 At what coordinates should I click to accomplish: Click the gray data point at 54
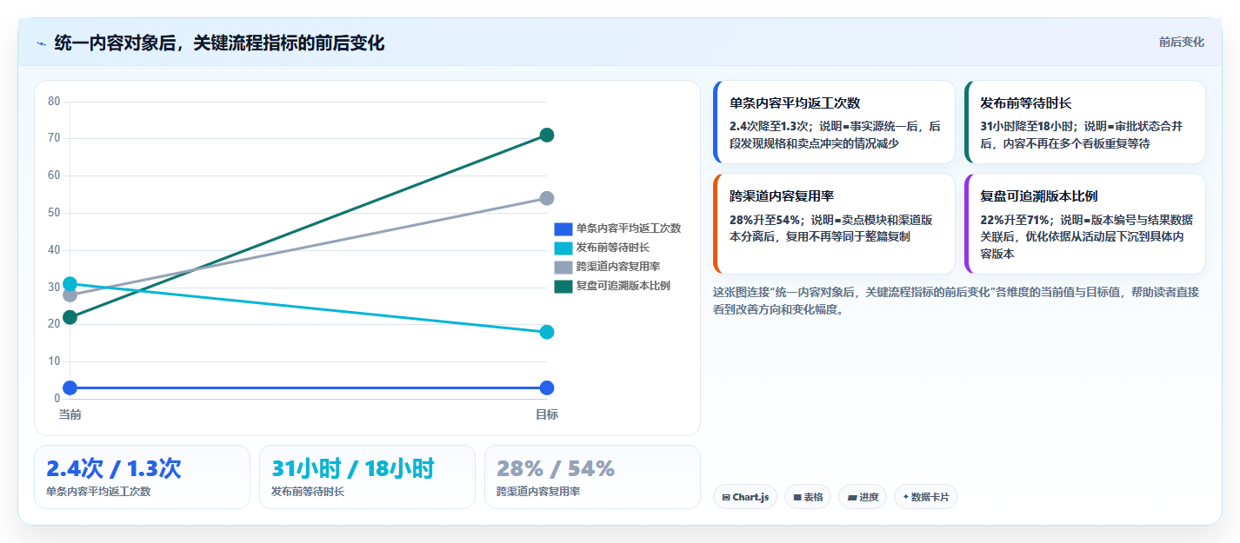pyautogui.click(x=547, y=198)
